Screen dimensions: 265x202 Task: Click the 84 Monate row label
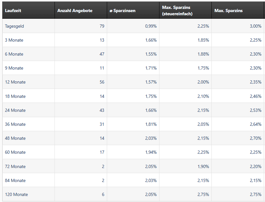tap(15, 180)
